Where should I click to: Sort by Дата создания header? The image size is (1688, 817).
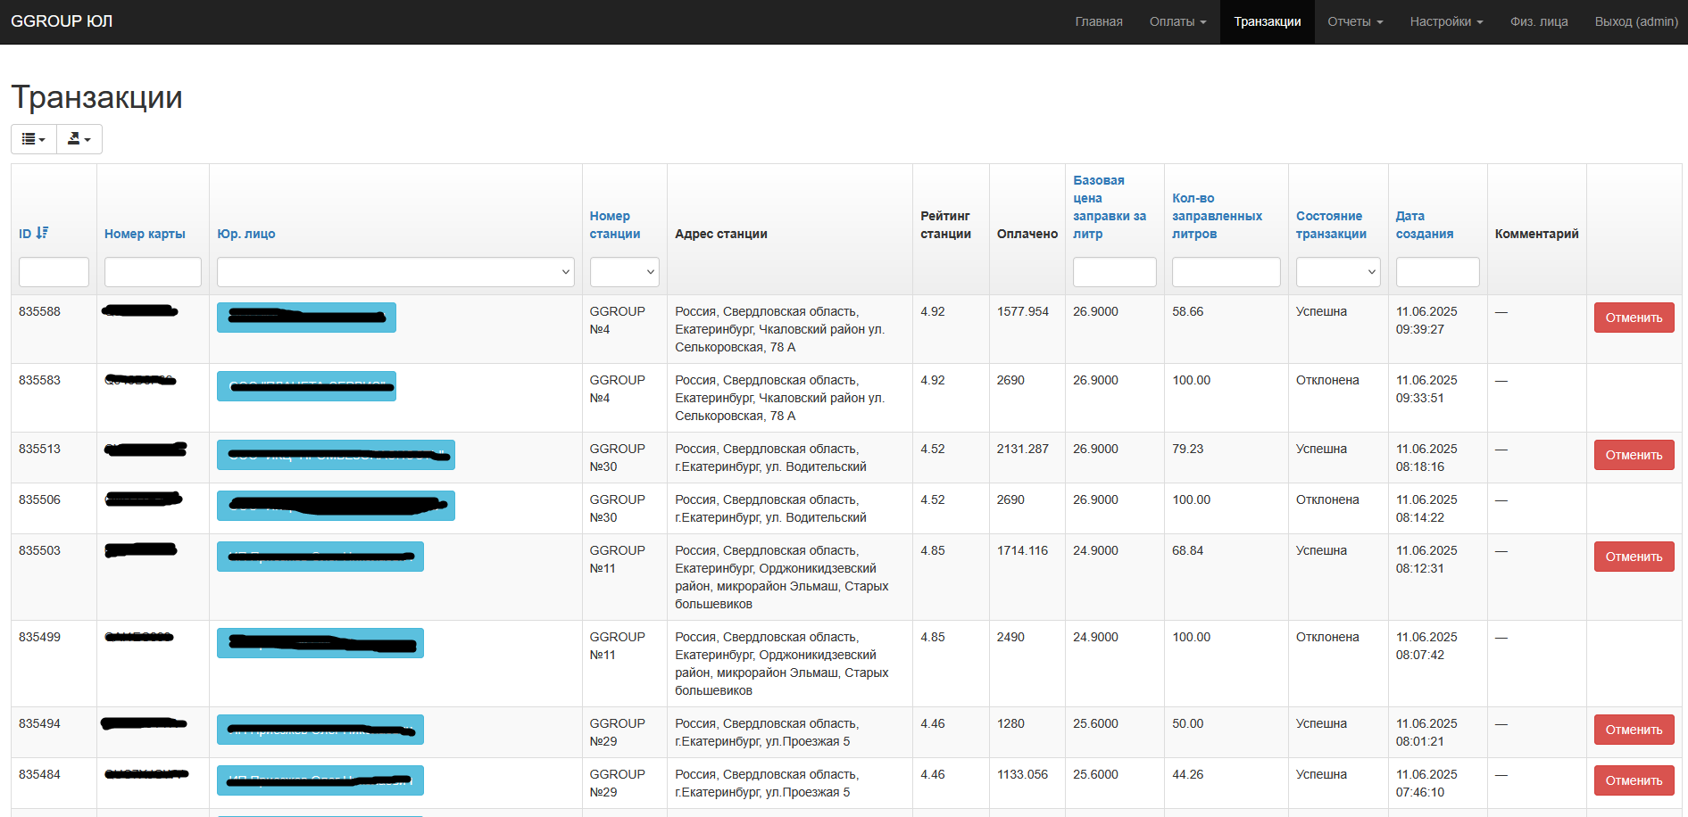coord(1425,225)
